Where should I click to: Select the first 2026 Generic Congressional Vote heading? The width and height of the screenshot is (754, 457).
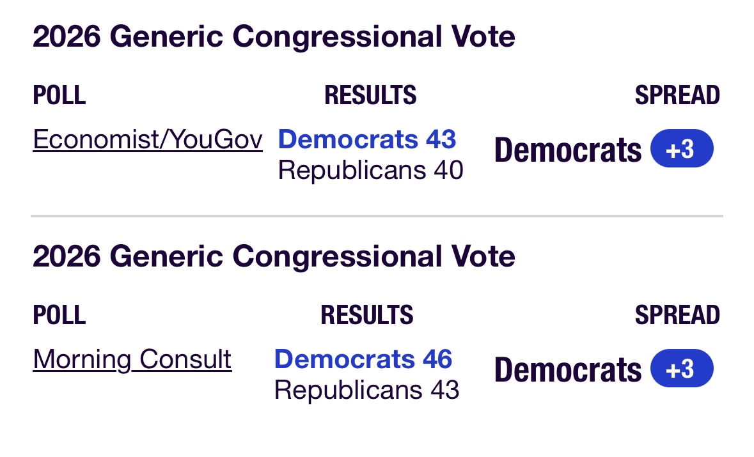[274, 36]
